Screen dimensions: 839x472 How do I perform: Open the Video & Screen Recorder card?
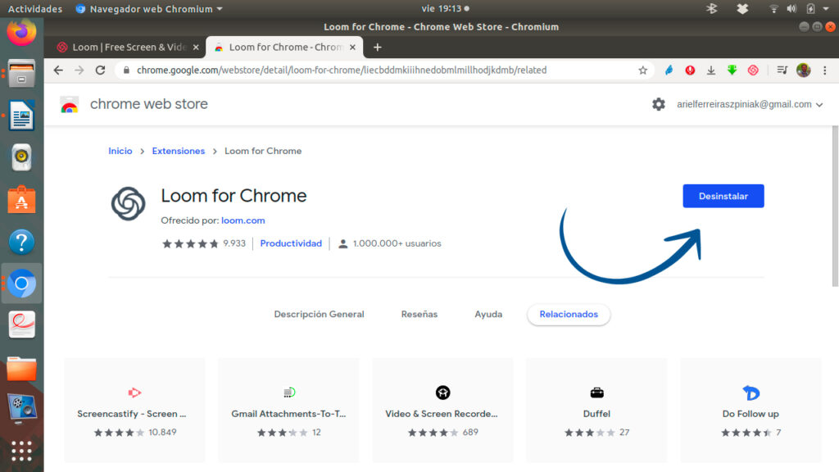click(442, 411)
